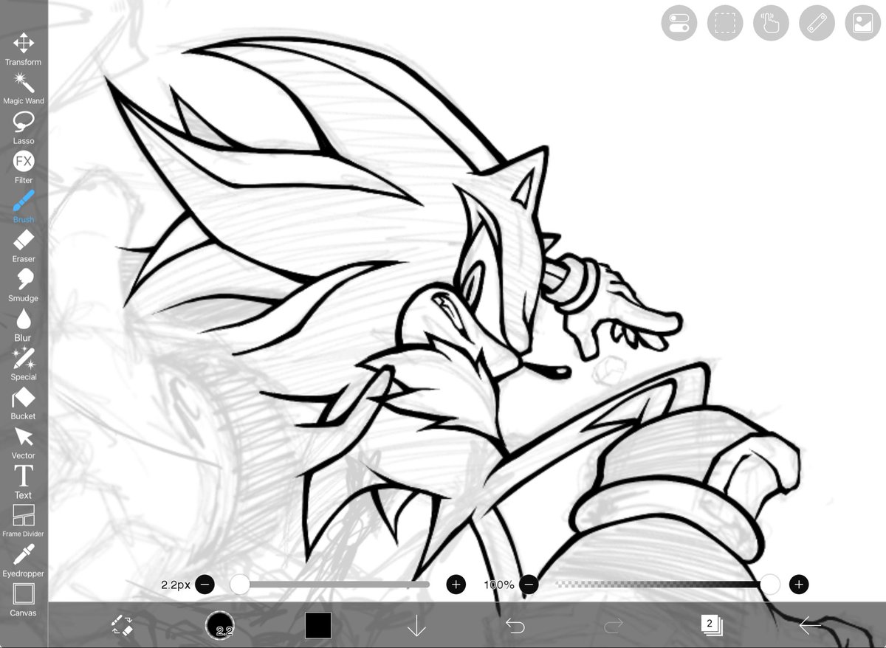Choose the Lasso tool

click(x=24, y=128)
